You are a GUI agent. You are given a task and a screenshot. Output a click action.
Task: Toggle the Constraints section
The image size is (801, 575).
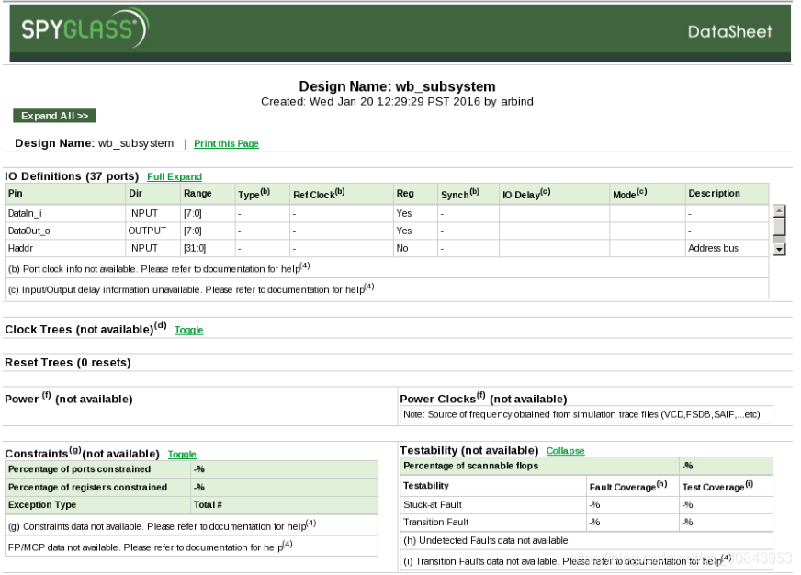click(182, 454)
